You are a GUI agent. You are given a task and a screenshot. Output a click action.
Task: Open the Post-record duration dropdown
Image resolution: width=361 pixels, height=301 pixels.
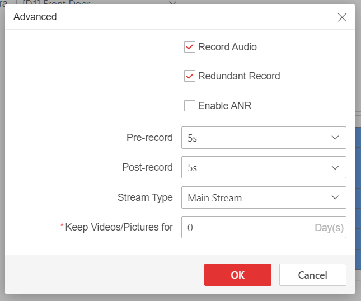click(263, 167)
